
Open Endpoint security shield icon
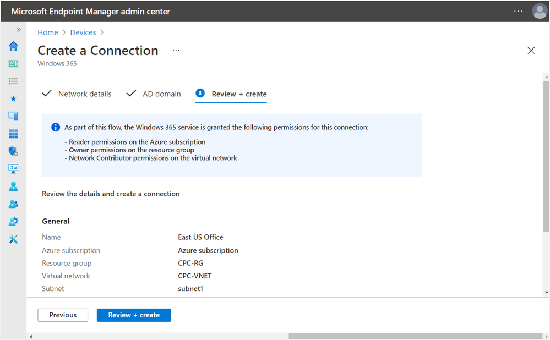(x=13, y=151)
